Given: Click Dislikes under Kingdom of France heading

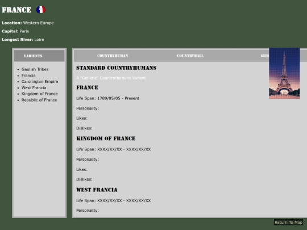Looking at the screenshot, I should [x=84, y=179].
